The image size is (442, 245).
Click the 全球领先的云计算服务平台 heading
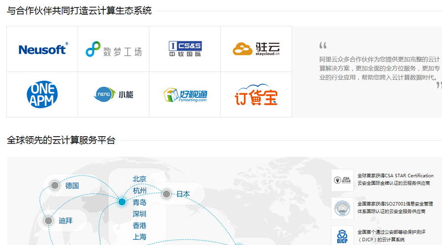[x=61, y=140]
